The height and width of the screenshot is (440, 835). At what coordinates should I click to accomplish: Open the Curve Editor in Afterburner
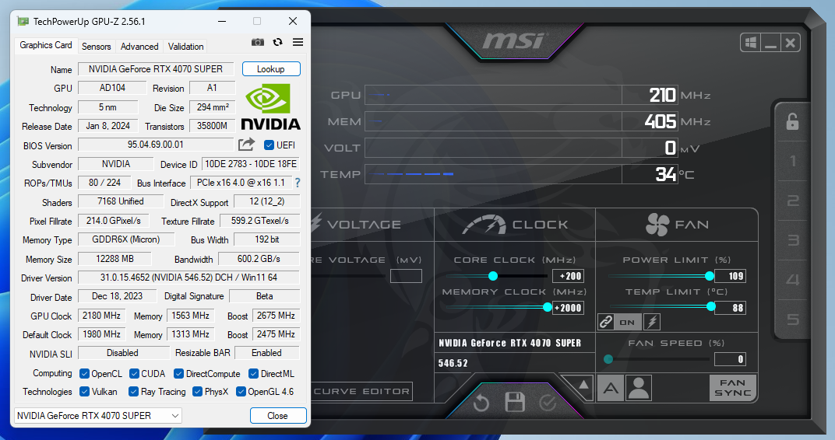tap(362, 392)
